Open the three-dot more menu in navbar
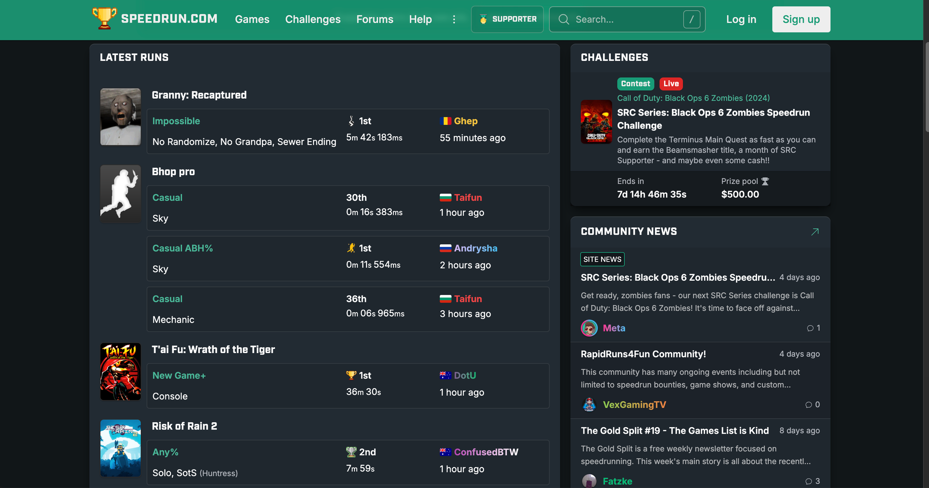 point(454,19)
